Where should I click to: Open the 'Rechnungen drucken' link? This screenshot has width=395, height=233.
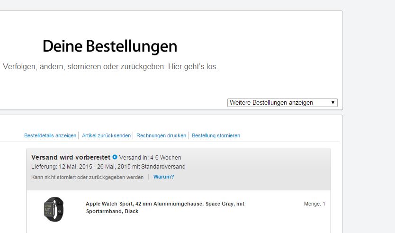161,135
